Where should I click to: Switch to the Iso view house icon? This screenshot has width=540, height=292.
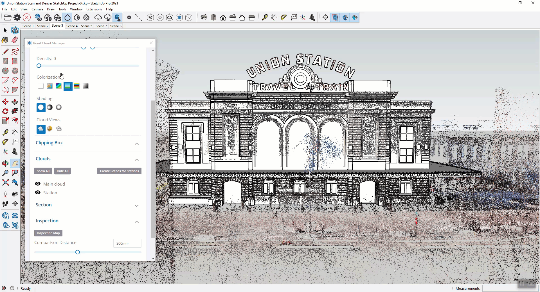pyautogui.click(x=204, y=18)
